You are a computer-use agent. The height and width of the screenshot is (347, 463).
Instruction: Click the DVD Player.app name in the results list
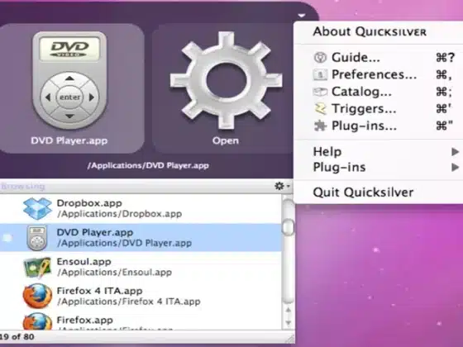tap(95, 232)
